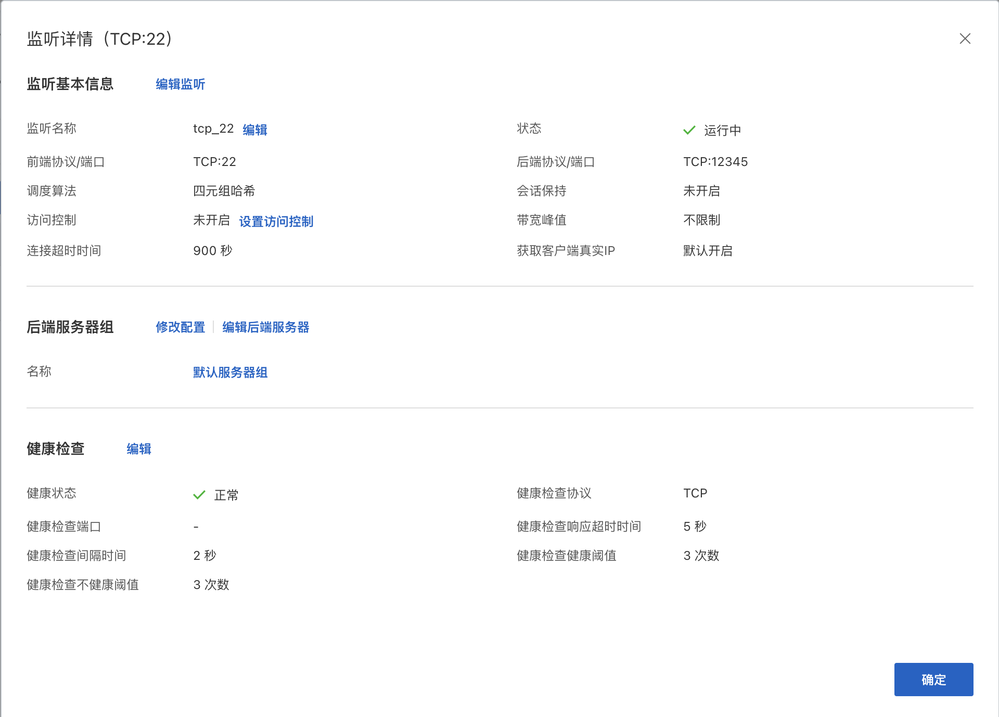Open the 编辑监听 link
Screen dimensions: 999x717
click(x=180, y=84)
